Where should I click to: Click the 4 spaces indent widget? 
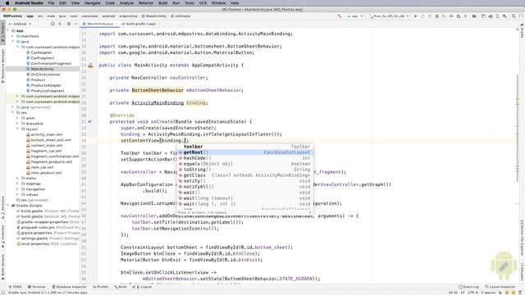(488, 293)
